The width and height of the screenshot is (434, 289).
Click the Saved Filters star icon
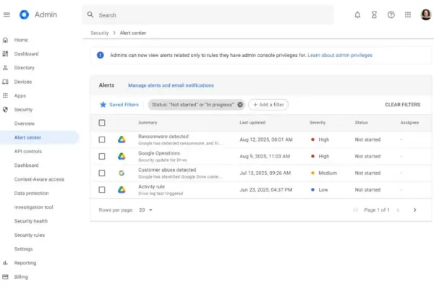102,105
